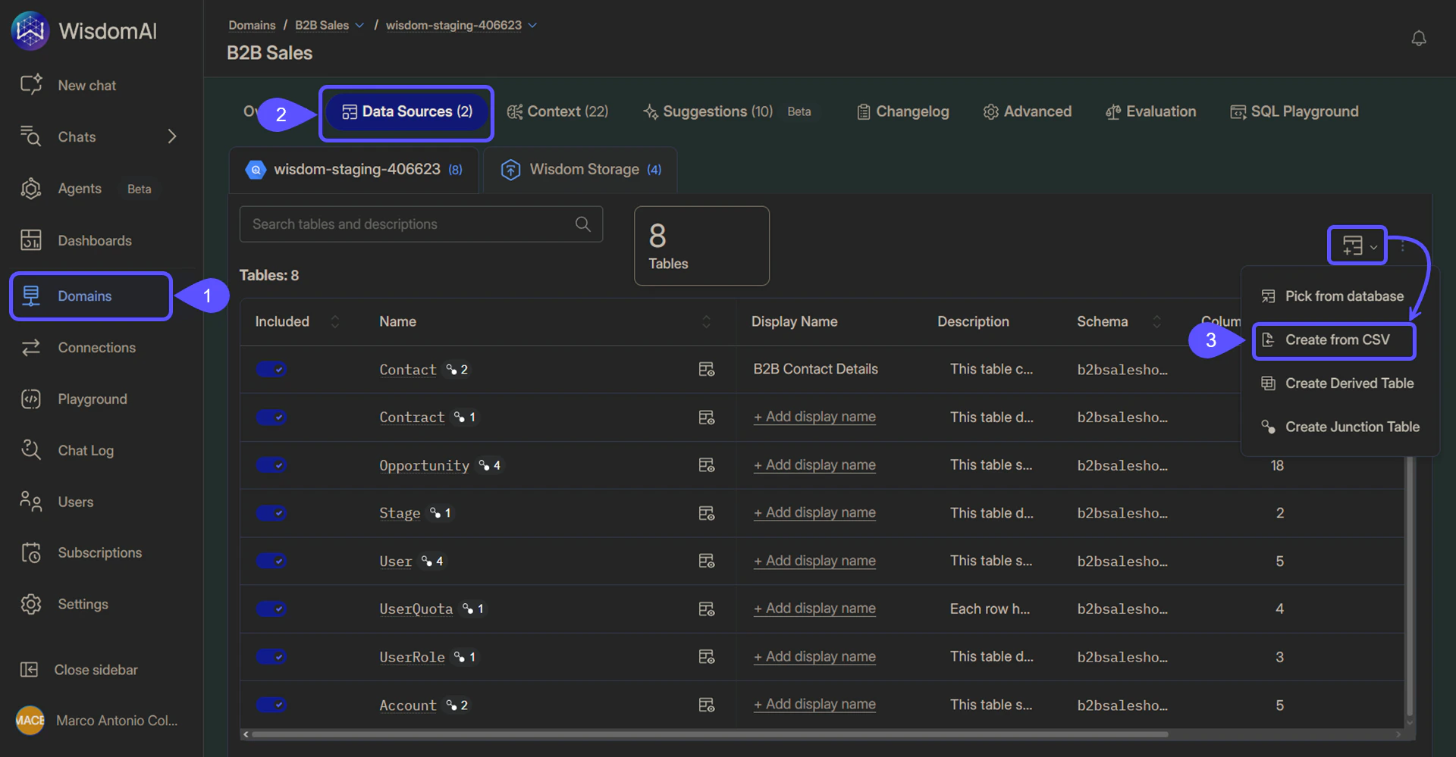
Task: Toggle Contact table included switch
Action: point(271,369)
